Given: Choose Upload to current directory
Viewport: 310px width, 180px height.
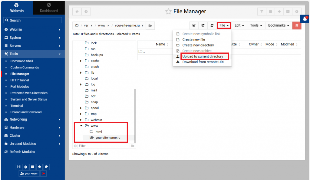Looking at the screenshot, I should click(203, 56).
